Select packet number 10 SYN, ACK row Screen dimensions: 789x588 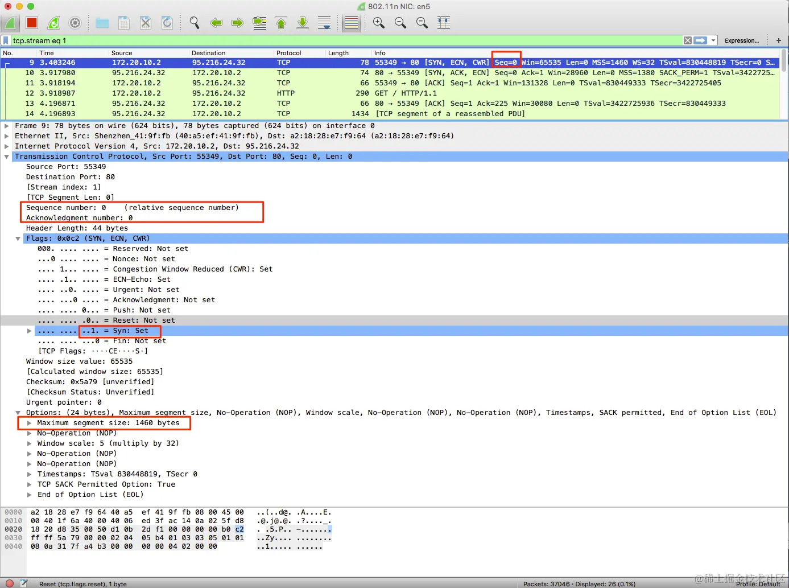coord(390,73)
